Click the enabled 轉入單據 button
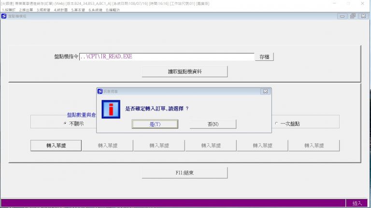 coord(56,146)
